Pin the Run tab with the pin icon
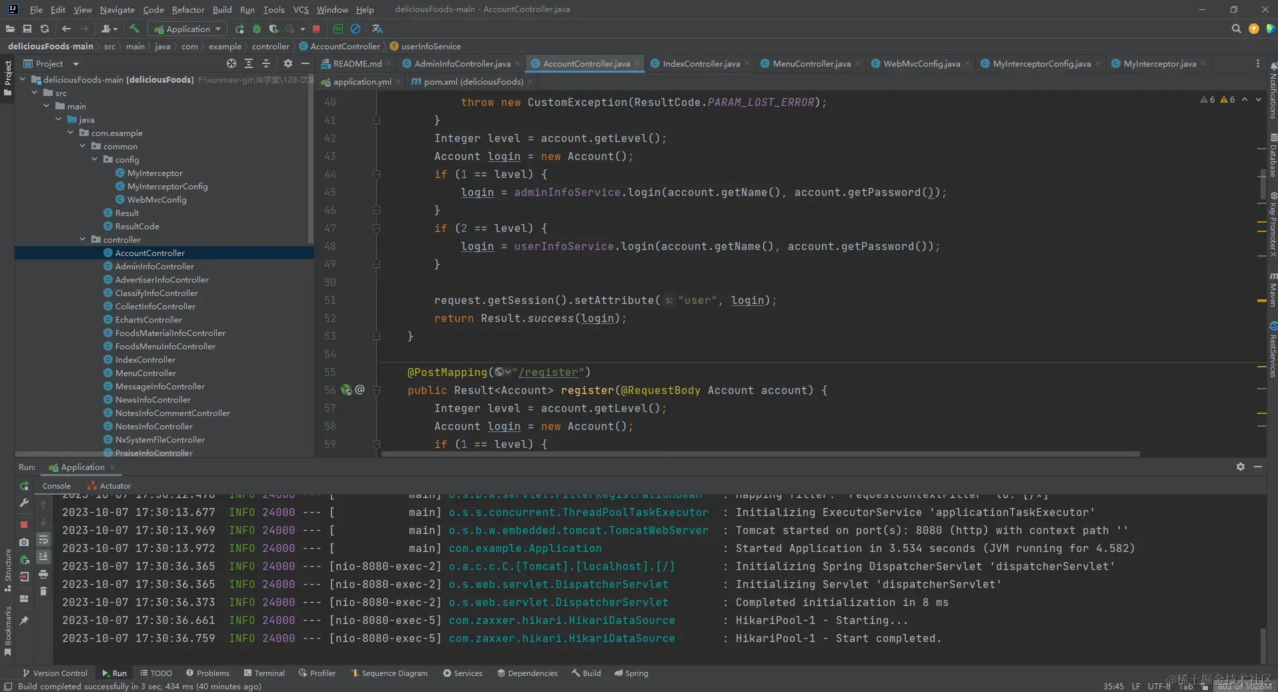 pos(25,621)
